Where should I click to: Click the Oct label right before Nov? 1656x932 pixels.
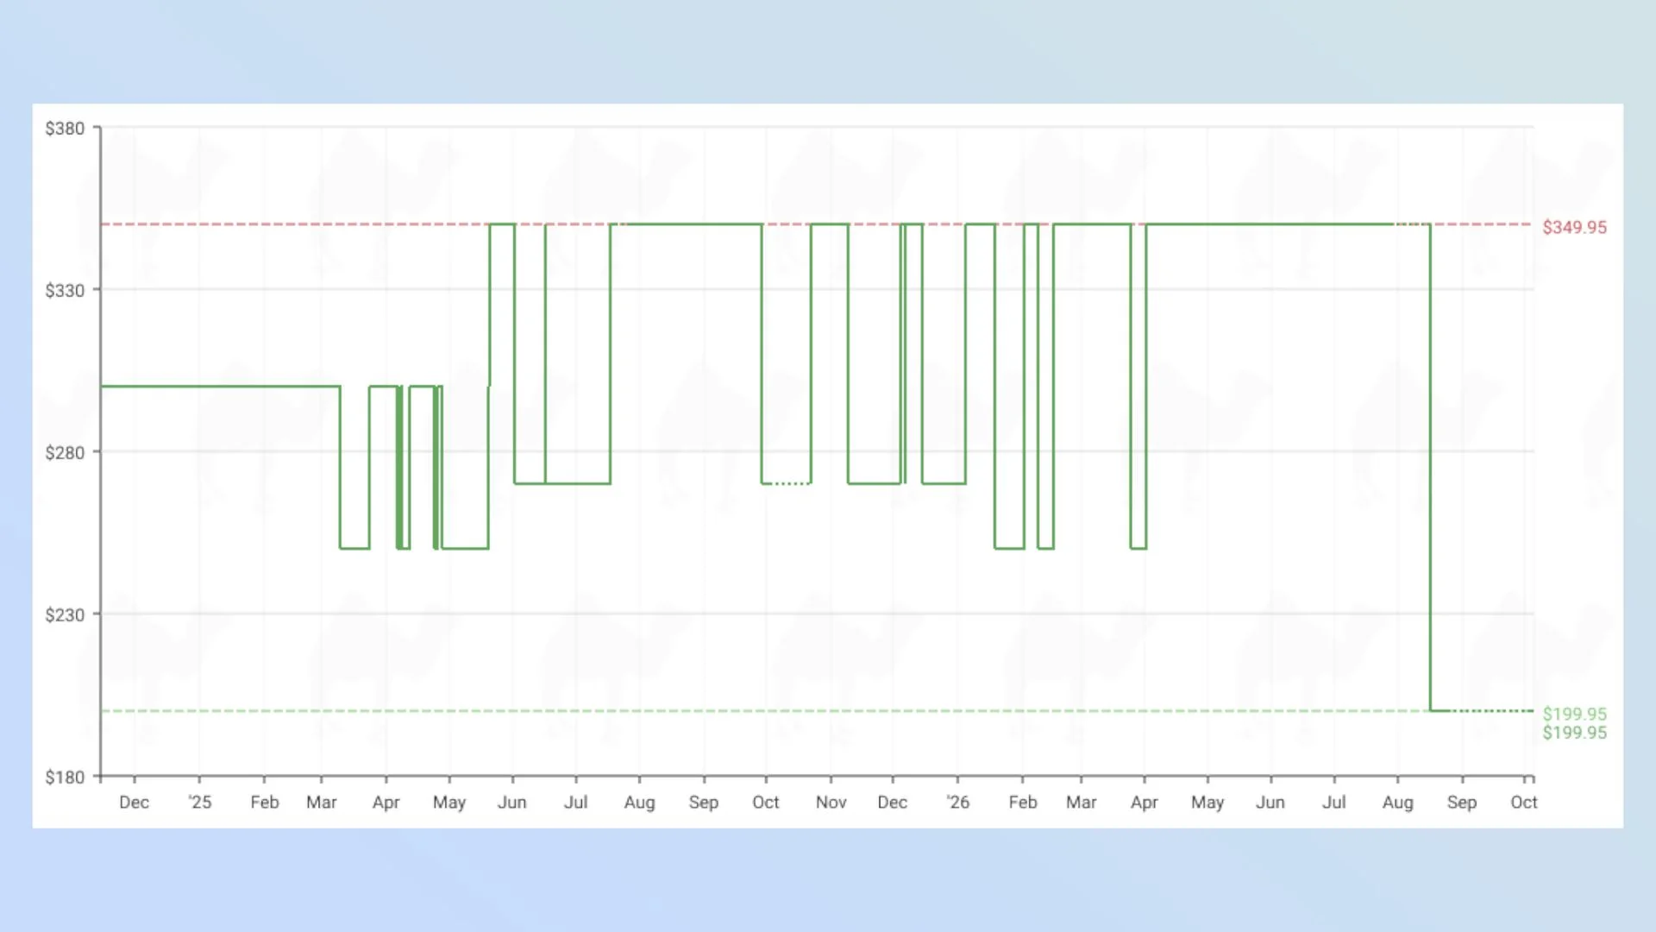[x=765, y=803]
